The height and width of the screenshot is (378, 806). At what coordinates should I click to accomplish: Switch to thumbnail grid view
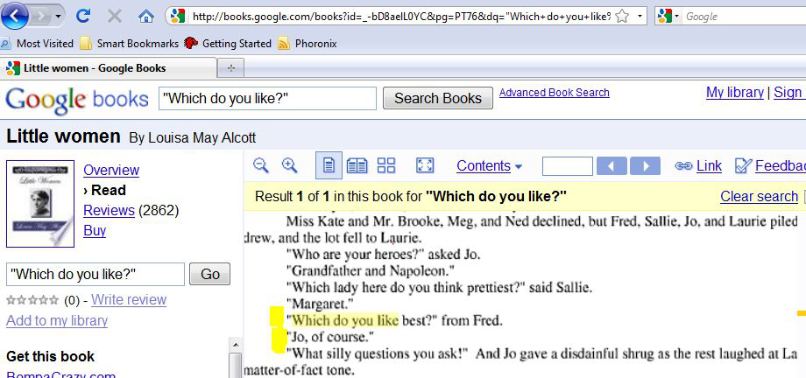tap(386, 165)
